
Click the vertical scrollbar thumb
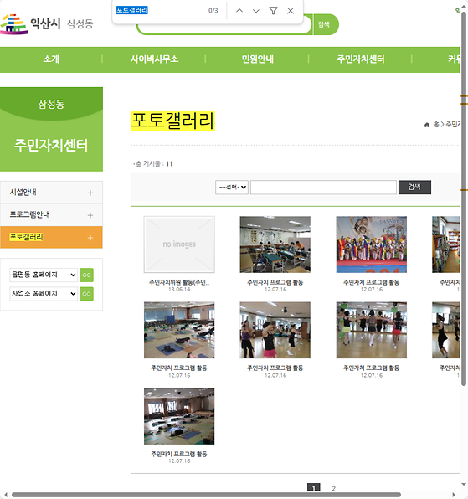click(x=464, y=199)
